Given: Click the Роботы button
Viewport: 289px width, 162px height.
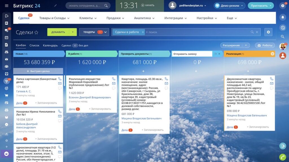Looking at the screenshot, I should (265, 45).
